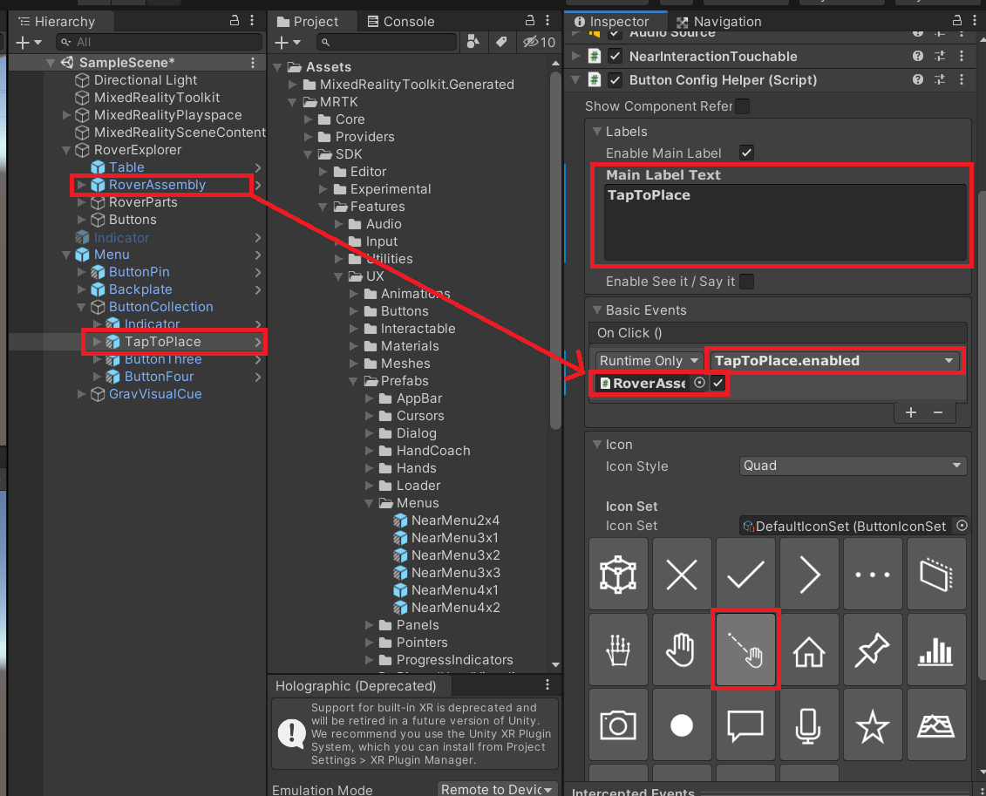Expand the RoverAssembly hierarchy item
Image resolution: width=986 pixels, height=796 pixels.
[81, 185]
